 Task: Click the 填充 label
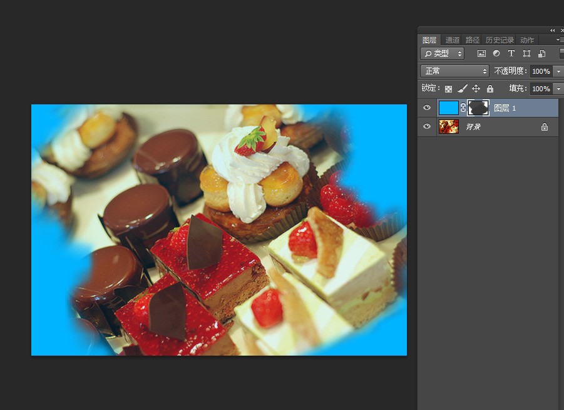518,88
